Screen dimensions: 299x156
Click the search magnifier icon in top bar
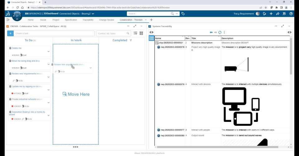click(x=172, y=14)
